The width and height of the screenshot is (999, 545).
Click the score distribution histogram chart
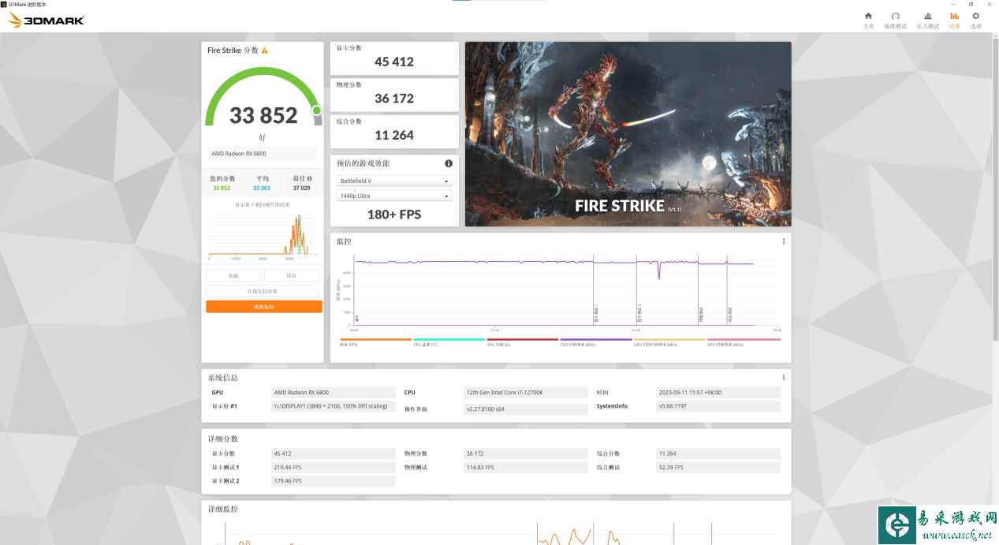click(263, 235)
